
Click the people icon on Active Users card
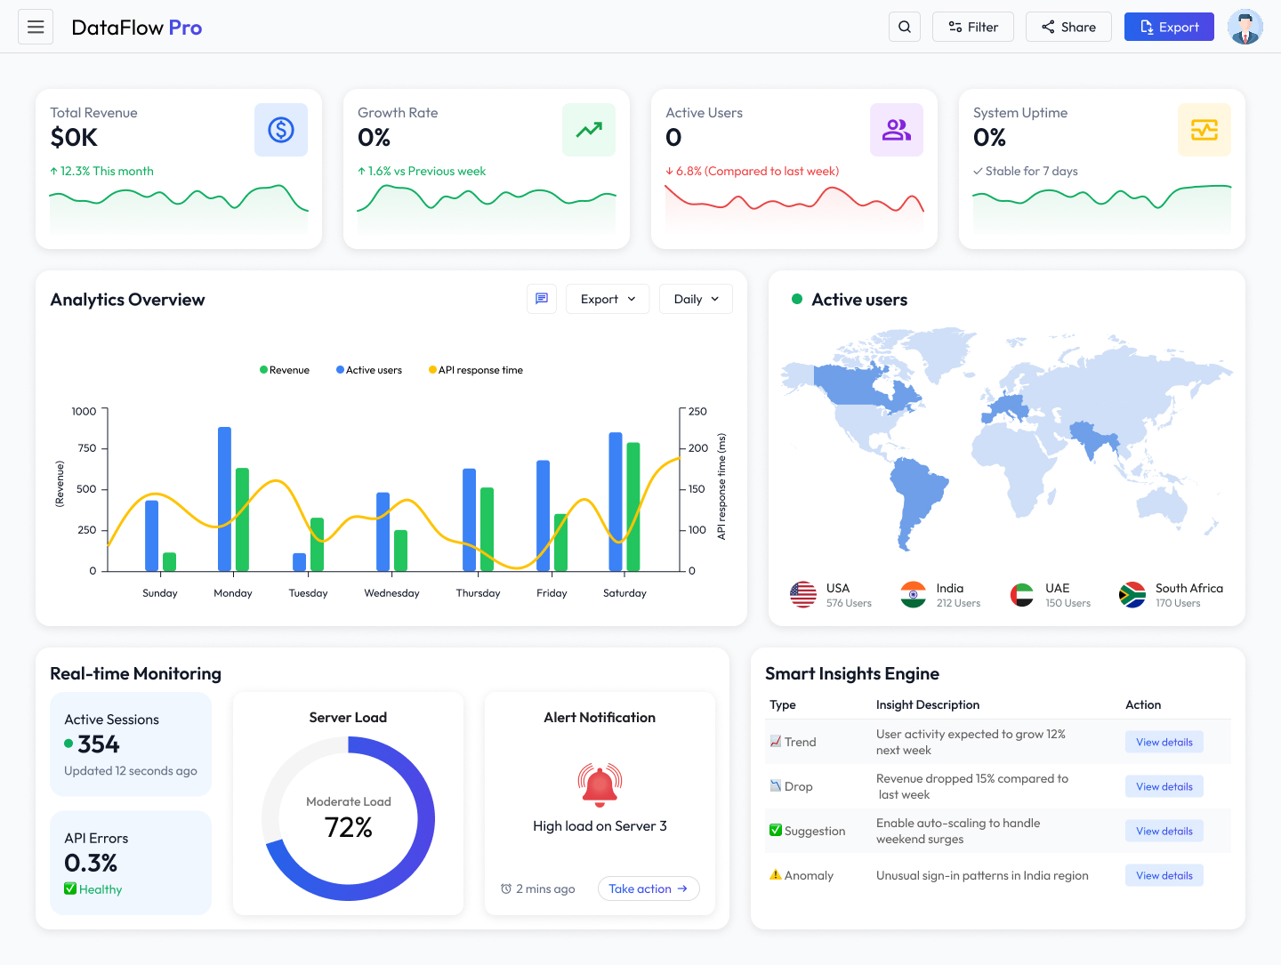point(896,130)
